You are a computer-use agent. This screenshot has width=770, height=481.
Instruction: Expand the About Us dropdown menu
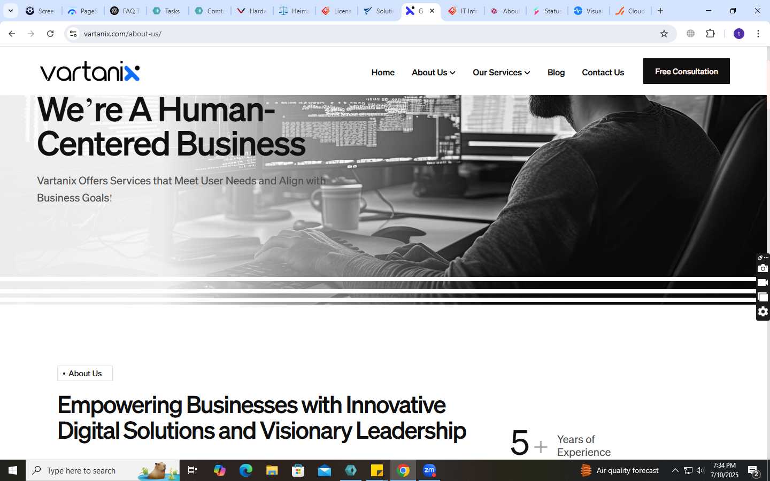(x=433, y=72)
